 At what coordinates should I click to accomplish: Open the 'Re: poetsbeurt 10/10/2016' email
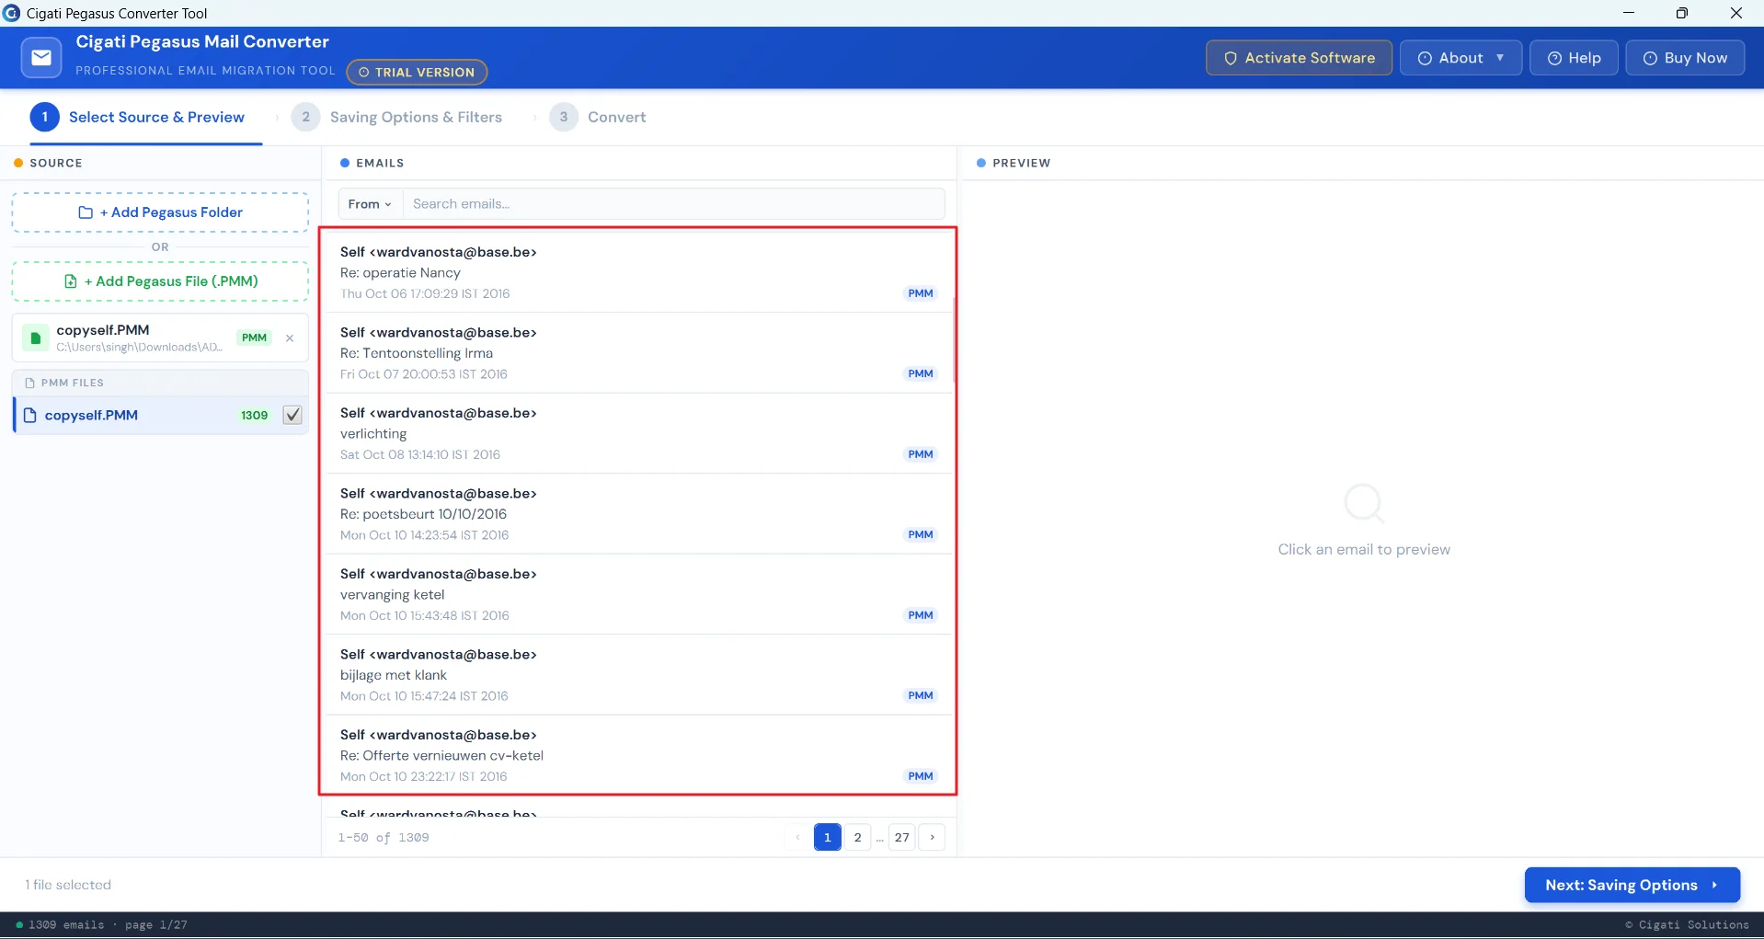click(x=638, y=514)
